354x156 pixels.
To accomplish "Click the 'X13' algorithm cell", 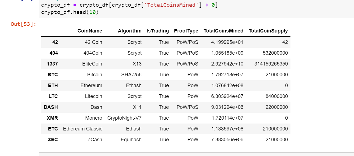I will 137,64.
